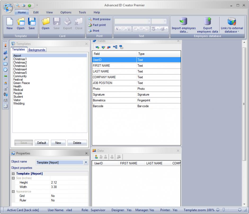The height and width of the screenshot is (214, 249).
Task: Open the Tools ribbon tab
Action: point(82,12)
